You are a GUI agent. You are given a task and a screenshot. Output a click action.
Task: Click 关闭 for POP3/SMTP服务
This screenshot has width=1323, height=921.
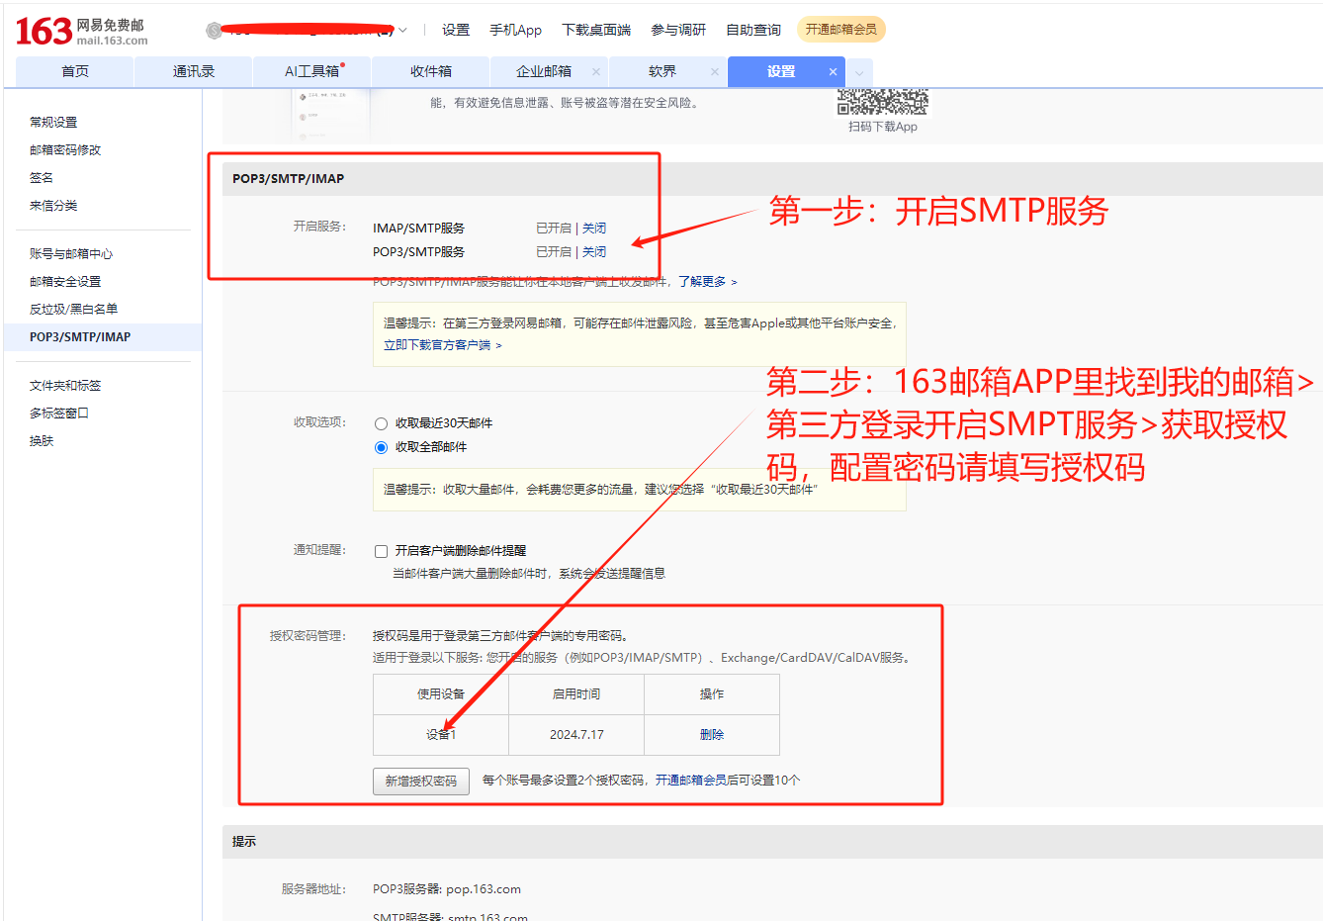594,252
